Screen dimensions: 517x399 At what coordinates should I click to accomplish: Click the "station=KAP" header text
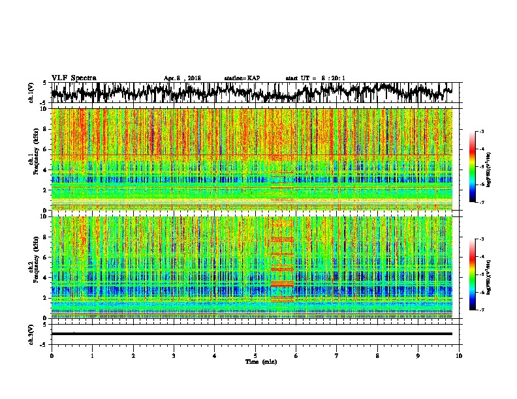coord(242,78)
